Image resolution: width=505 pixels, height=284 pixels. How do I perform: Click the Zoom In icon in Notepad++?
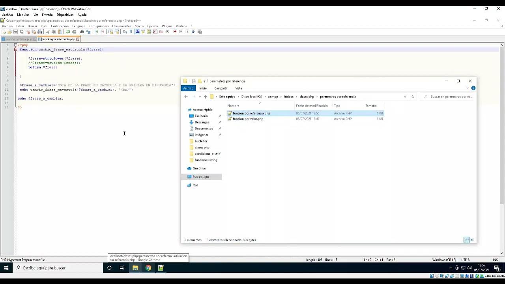96,32
